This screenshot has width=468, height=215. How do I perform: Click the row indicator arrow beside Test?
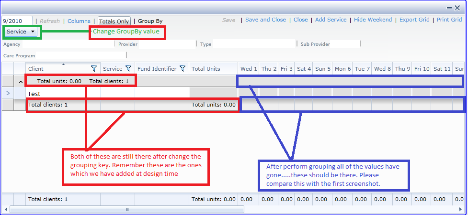click(8, 93)
